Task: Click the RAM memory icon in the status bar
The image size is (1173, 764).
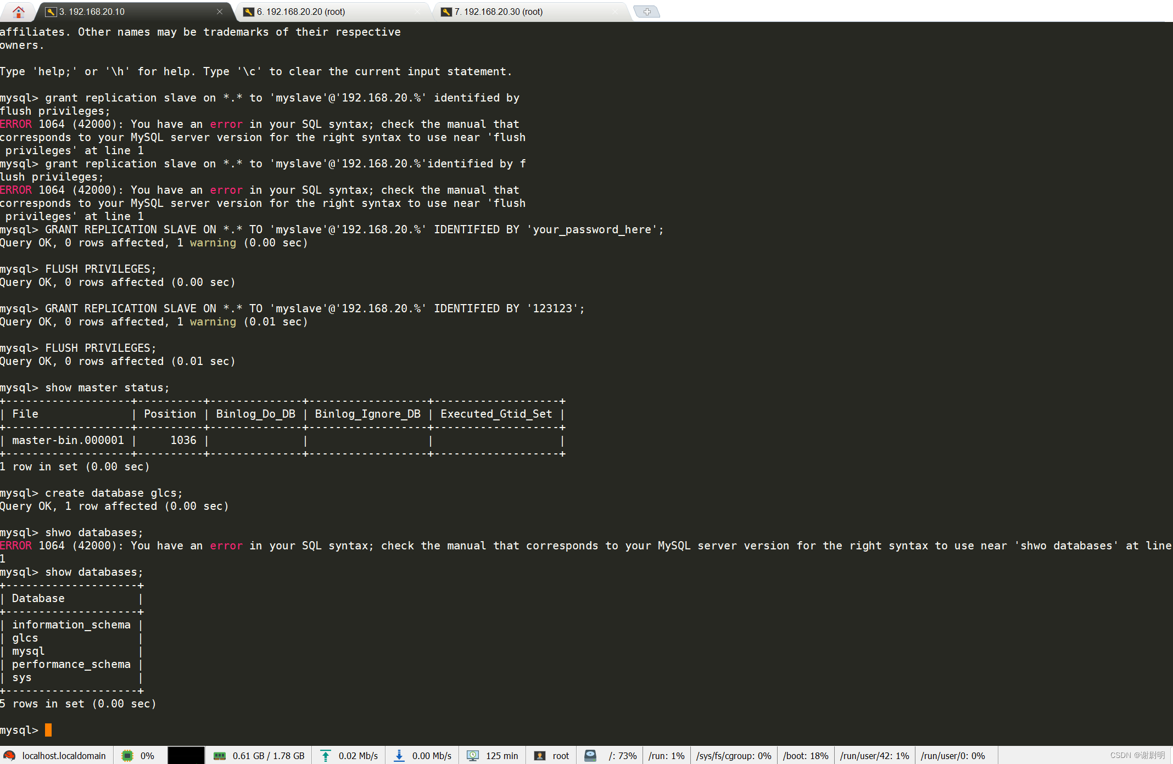Action: pos(220,756)
